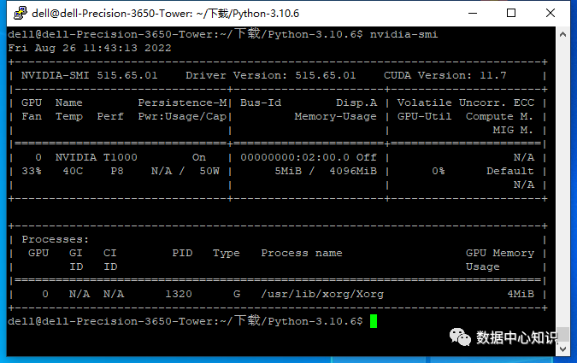Screen dimensions: 577x363
Task: Click GPU name NVIDIA T1000
Action: [x=96, y=157]
